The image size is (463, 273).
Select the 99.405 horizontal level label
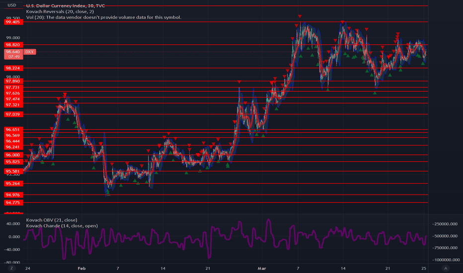click(13, 22)
